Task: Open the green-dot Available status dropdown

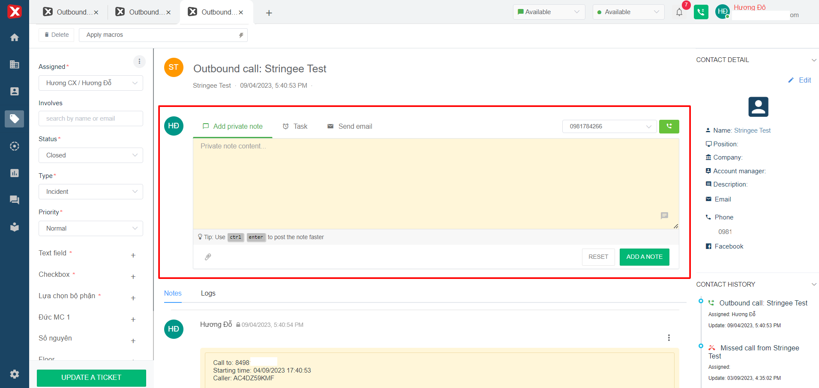Action: click(x=629, y=12)
